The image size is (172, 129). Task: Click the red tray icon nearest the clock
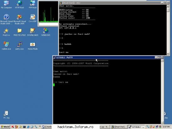[160, 127]
